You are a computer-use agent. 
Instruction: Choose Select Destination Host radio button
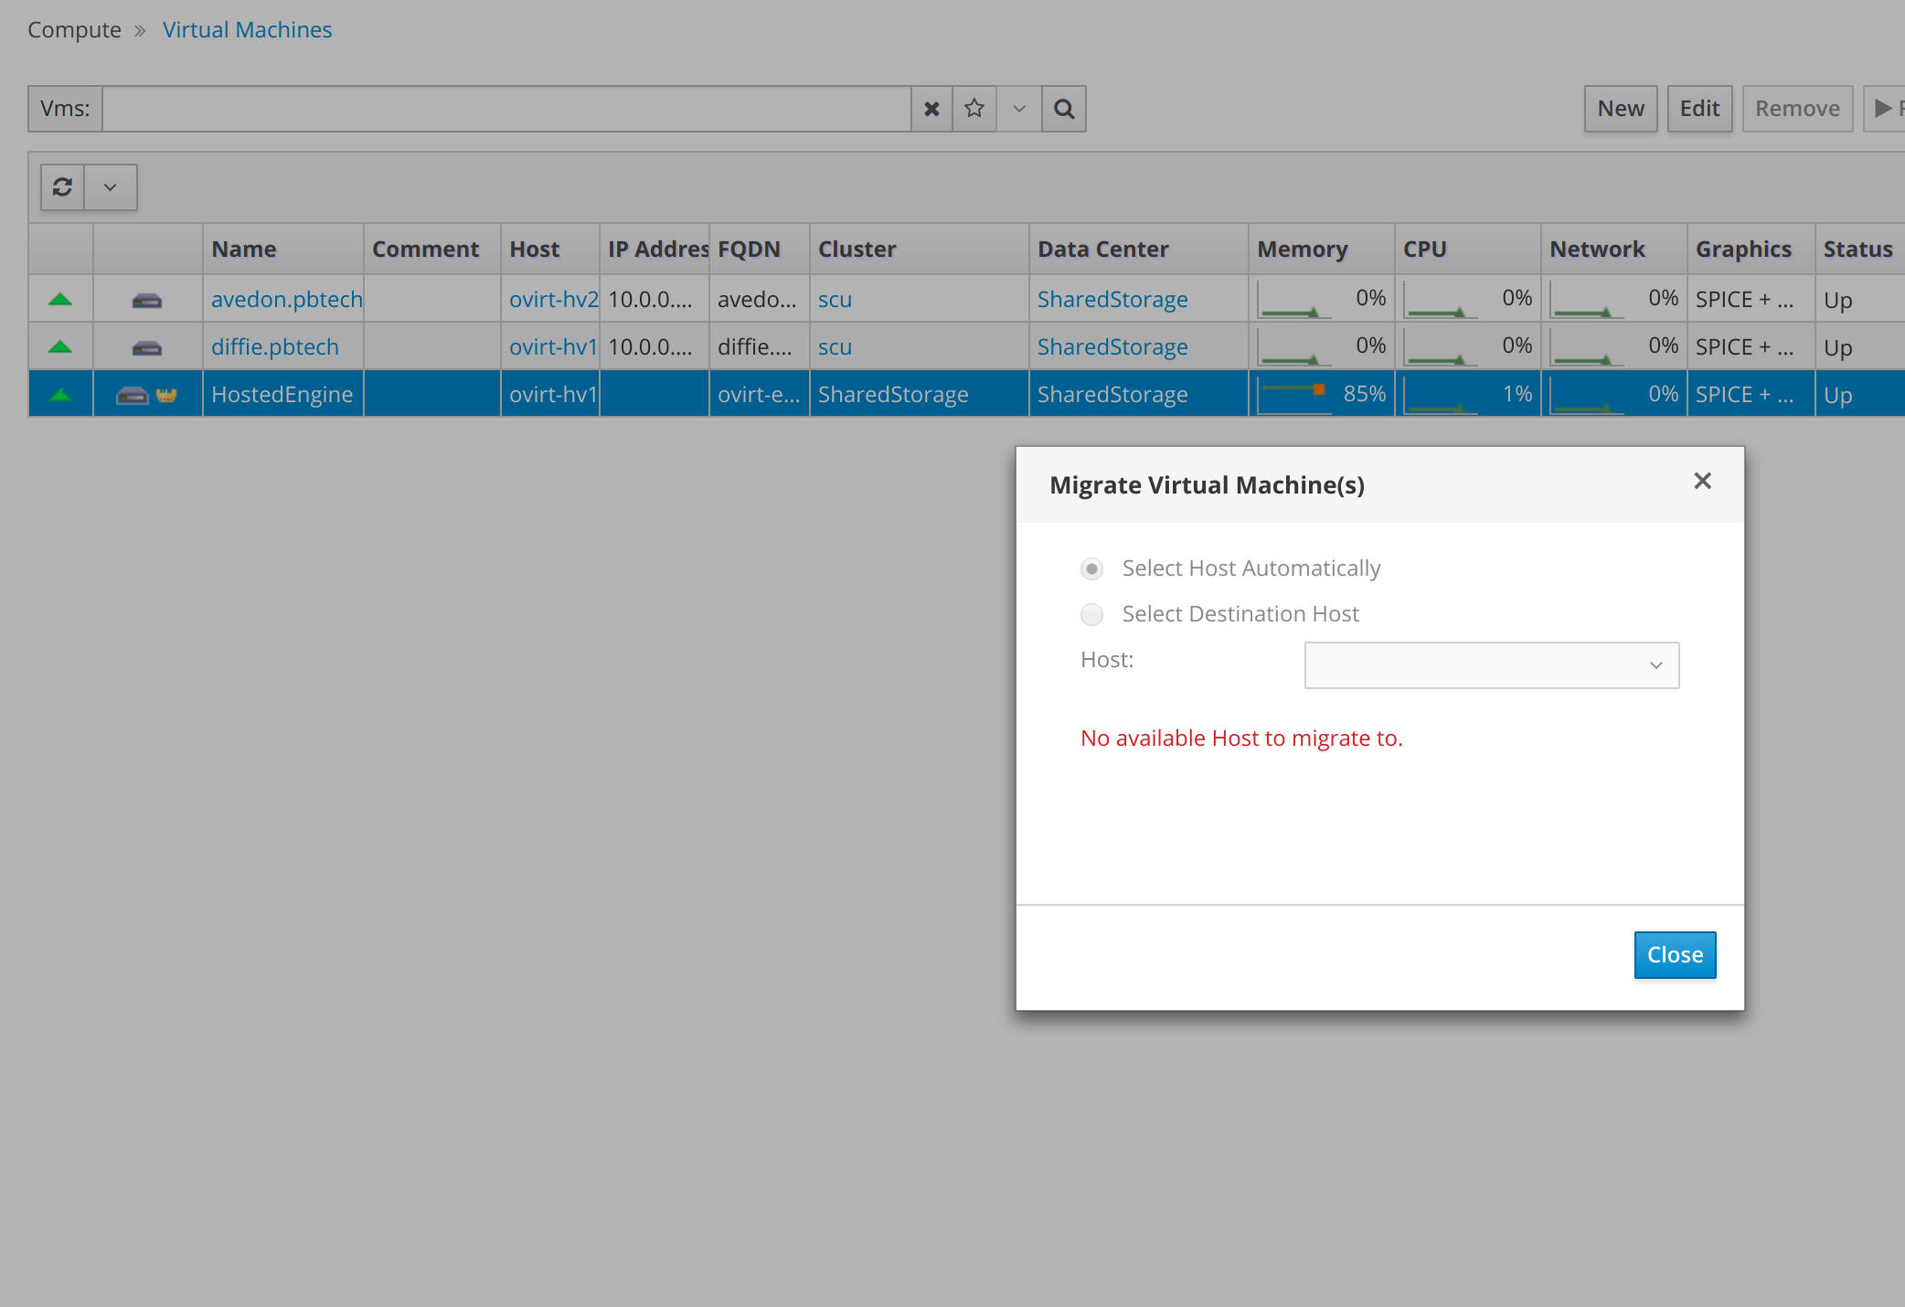(x=1091, y=614)
